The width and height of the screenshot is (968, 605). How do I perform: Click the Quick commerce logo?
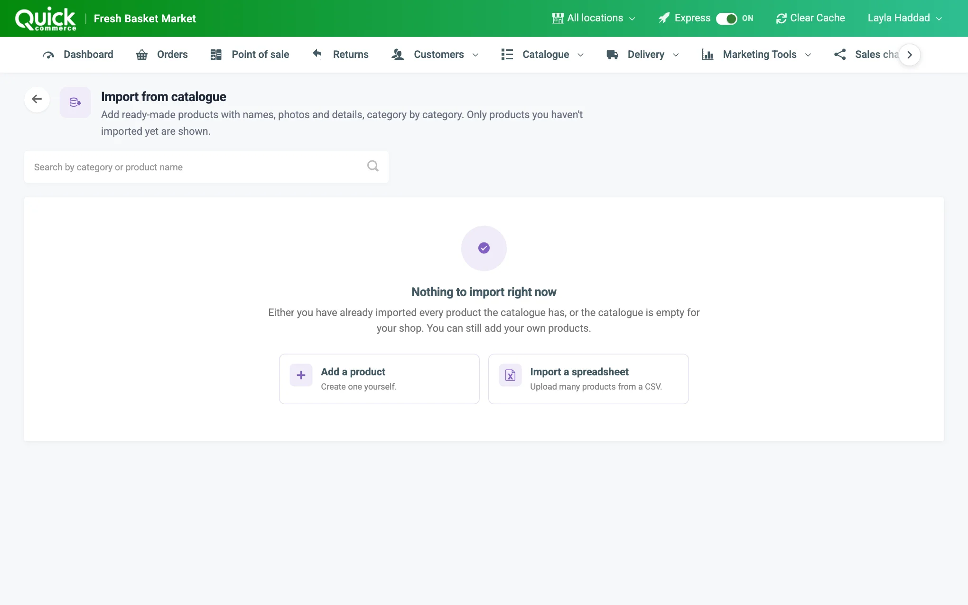46,19
